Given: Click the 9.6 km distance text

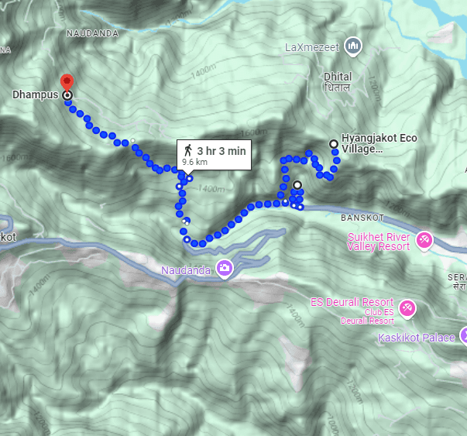Looking at the screenshot, I should tap(195, 162).
